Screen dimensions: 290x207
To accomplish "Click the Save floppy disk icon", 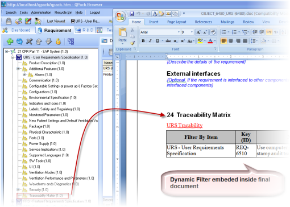I will (132, 14).
